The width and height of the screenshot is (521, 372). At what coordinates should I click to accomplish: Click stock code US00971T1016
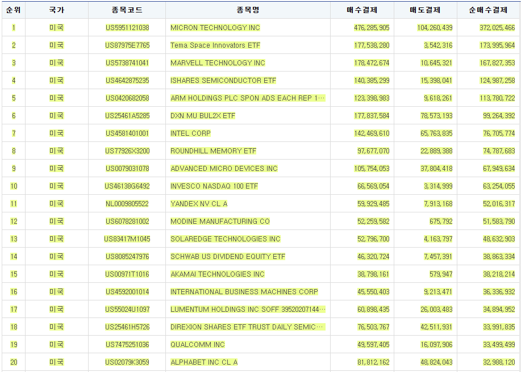[x=127, y=274]
